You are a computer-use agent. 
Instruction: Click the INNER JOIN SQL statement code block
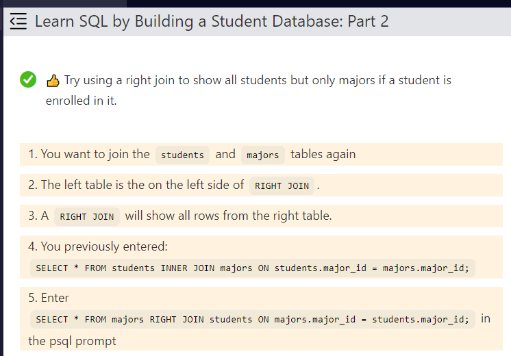[x=252, y=268]
